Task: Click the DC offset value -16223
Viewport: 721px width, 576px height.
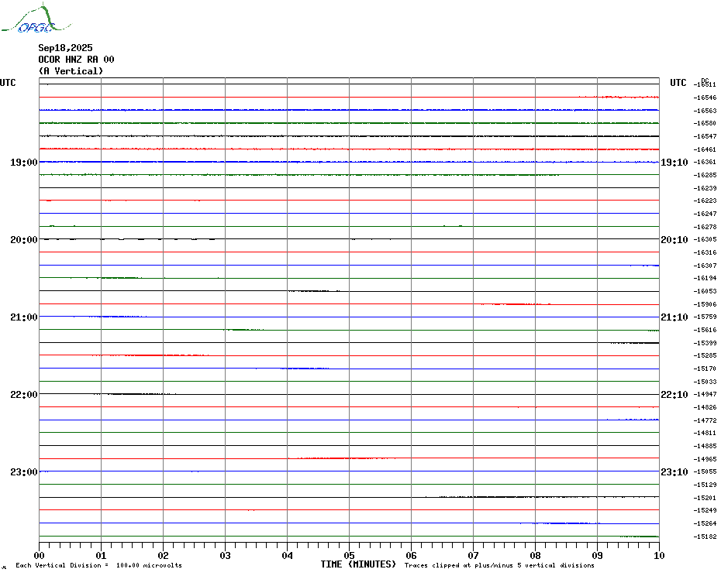Action: pos(705,201)
